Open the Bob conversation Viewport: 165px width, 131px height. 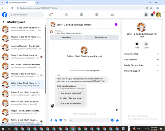(22, 66)
